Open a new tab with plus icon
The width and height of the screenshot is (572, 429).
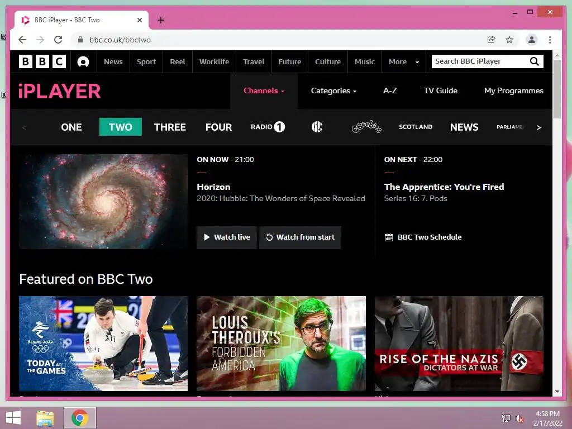(160, 20)
